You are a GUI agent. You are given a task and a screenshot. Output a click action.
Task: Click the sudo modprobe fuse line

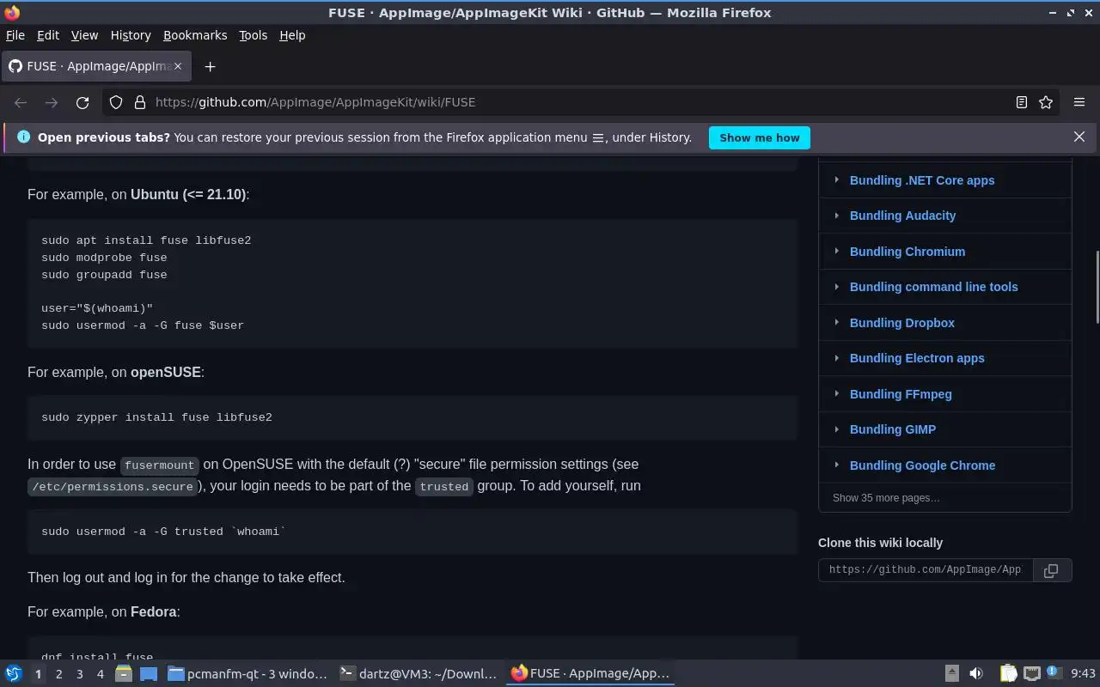tap(104, 258)
